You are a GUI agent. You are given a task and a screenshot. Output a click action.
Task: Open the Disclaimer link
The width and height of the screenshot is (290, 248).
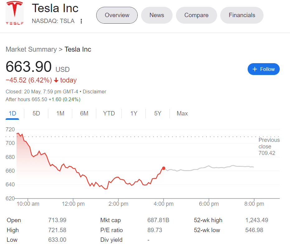click(x=95, y=92)
